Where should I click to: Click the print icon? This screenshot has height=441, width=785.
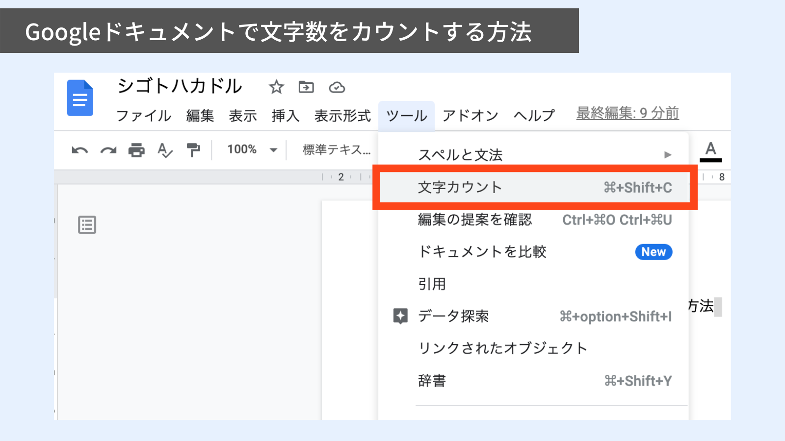point(136,150)
